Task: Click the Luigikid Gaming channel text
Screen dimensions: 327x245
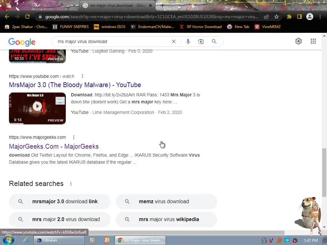Action: point(109,51)
